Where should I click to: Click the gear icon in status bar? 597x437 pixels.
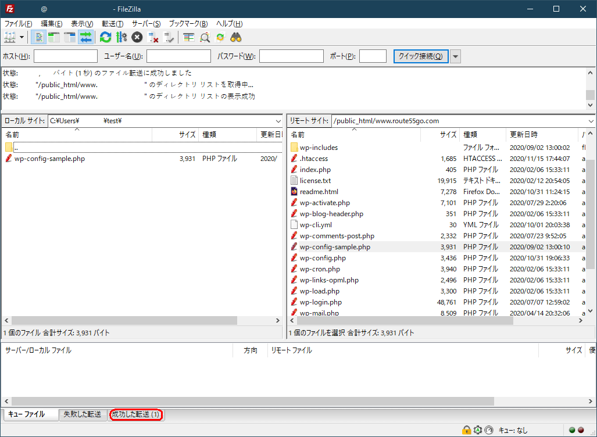[477, 430]
